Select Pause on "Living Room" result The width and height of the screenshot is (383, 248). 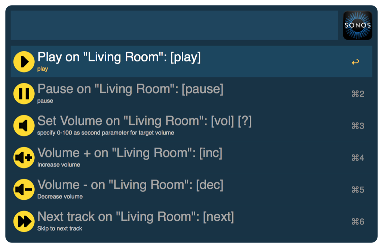tap(130, 89)
